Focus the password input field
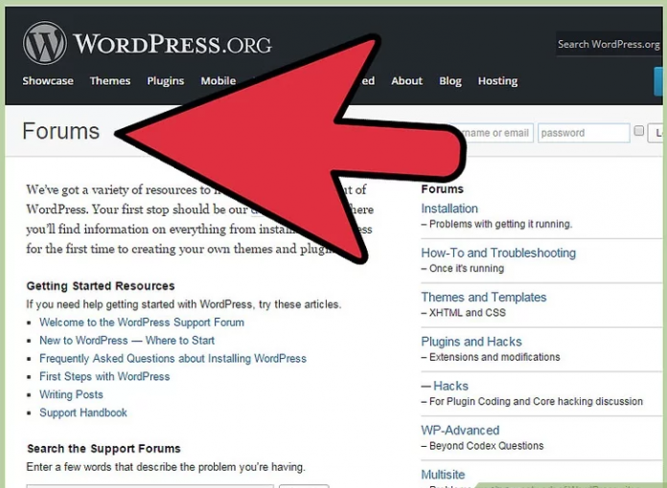The image size is (667, 488). coord(582,133)
